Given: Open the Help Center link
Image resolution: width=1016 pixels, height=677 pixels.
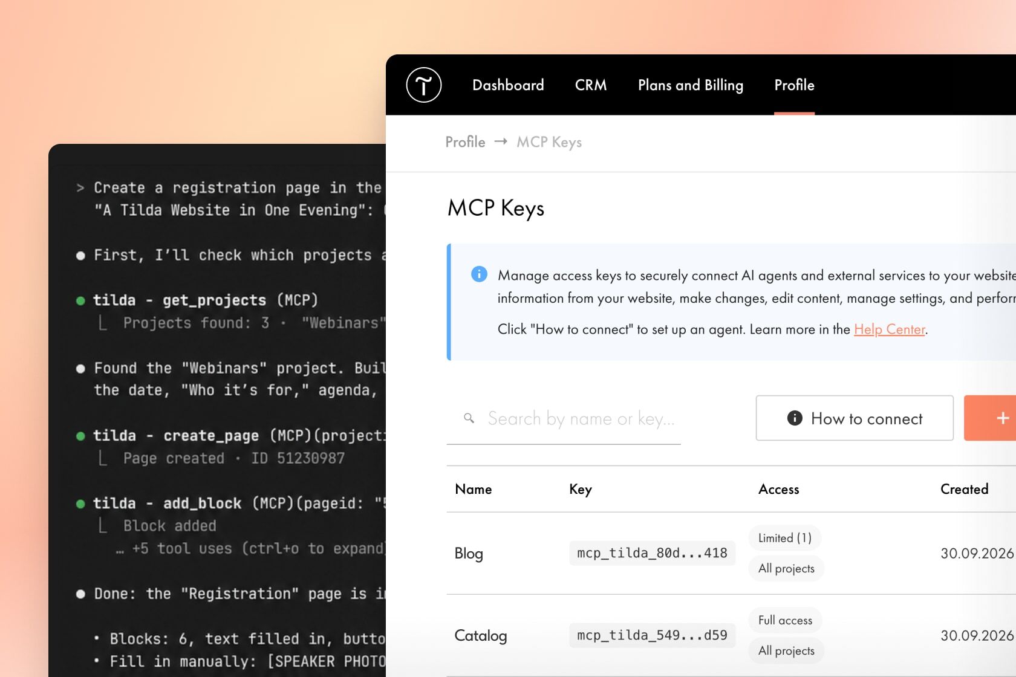Looking at the screenshot, I should tap(889, 329).
